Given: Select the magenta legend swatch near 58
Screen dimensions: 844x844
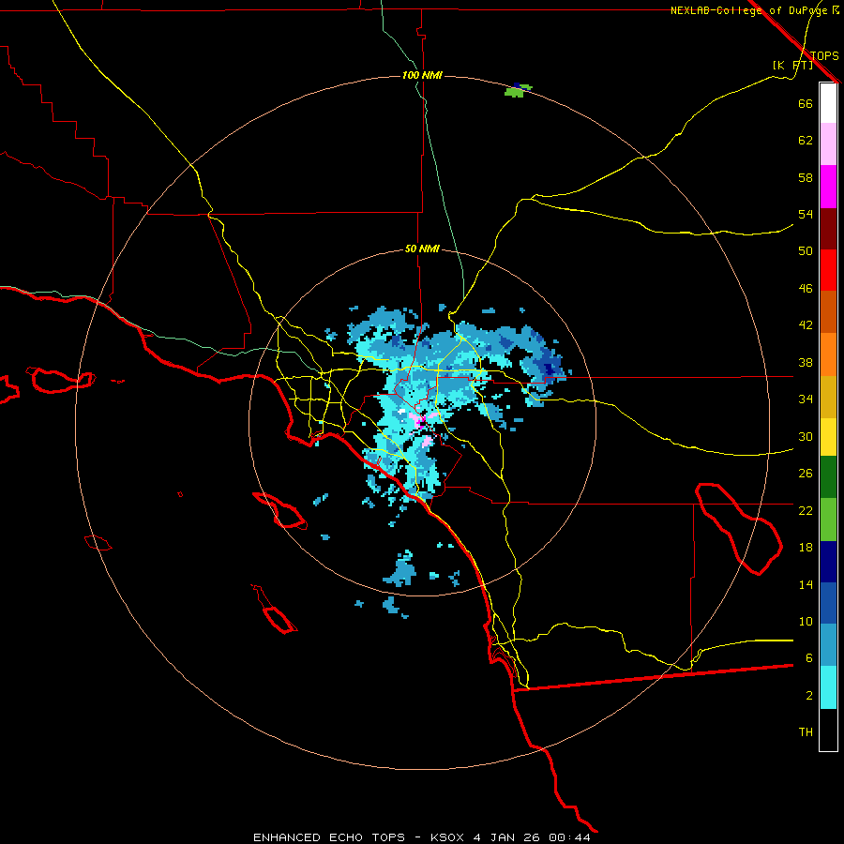Looking at the screenshot, I should click(x=828, y=187).
